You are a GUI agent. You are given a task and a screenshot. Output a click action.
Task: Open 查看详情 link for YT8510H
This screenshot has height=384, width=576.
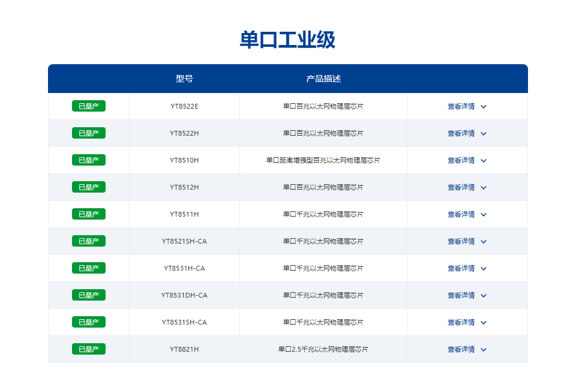[461, 160]
